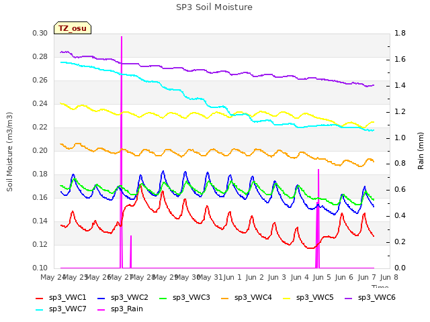430x322 pixels.
Task: Click the 1.8 right axis tick label
Action: (x=400, y=33)
